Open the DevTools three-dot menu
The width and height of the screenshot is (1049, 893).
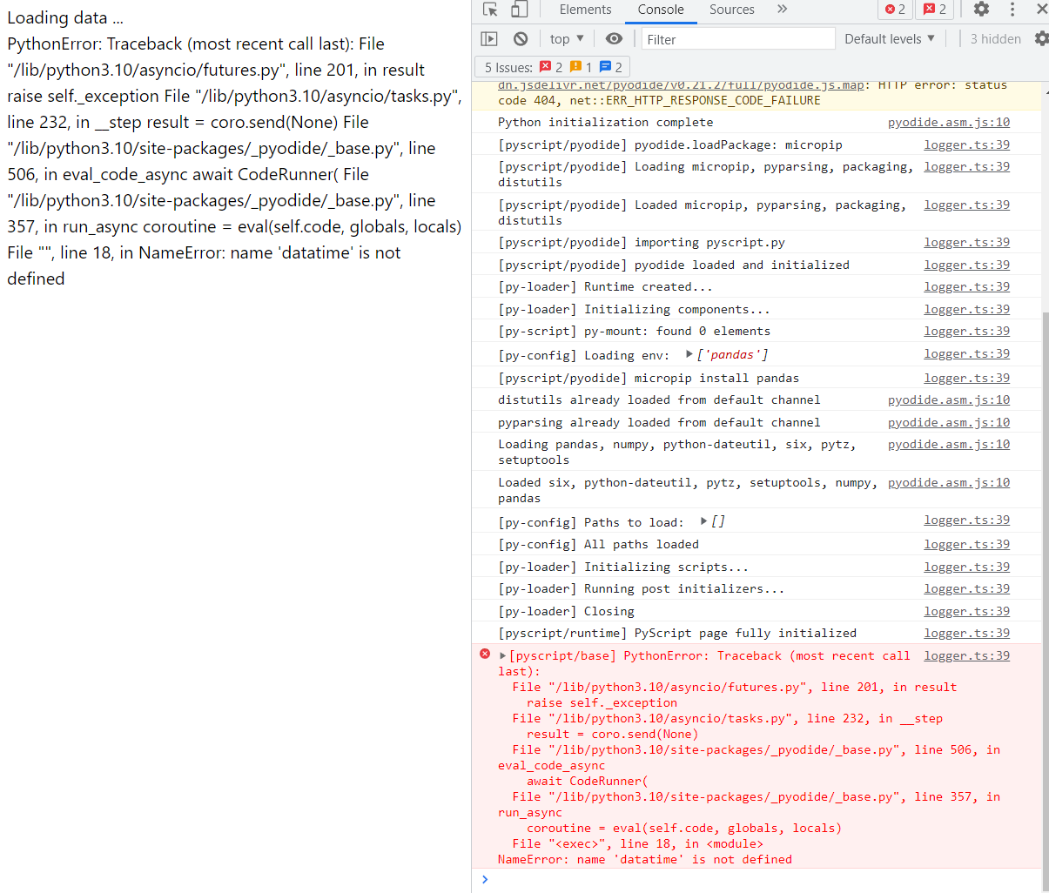pos(1012,10)
